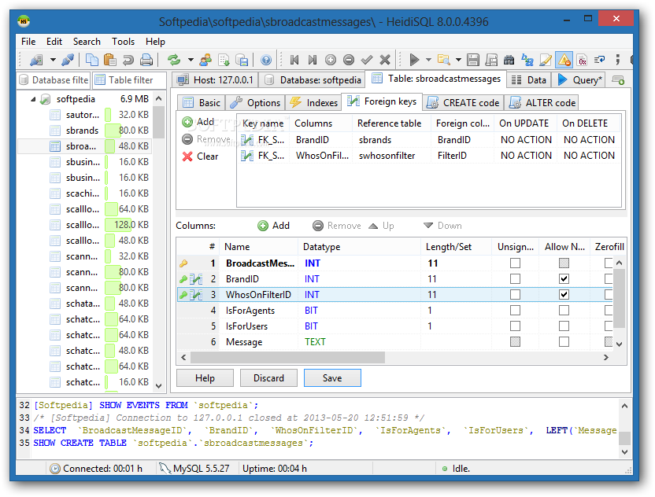
Task: Open dropdown arrow next to Refresh icon
Action: point(191,60)
